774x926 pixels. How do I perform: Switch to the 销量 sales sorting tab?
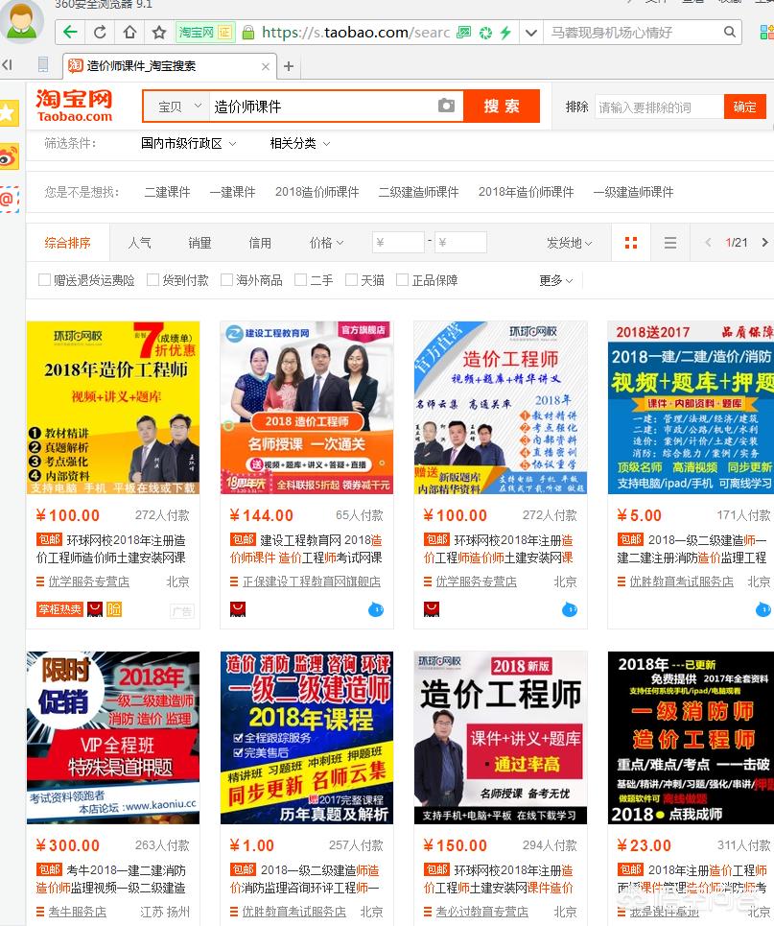(x=199, y=242)
